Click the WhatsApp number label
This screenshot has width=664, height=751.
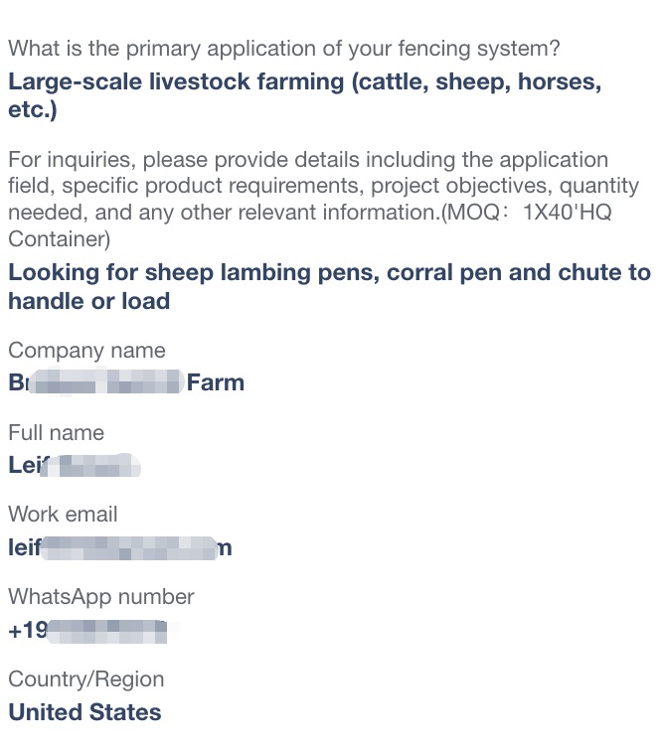(x=101, y=597)
